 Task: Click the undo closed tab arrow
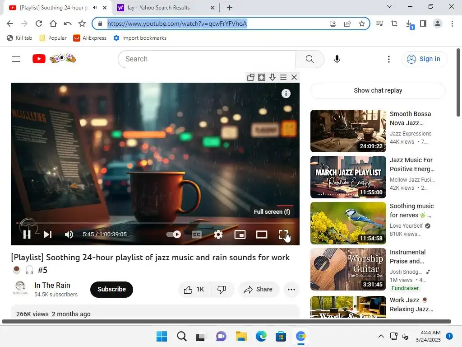click(x=68, y=23)
